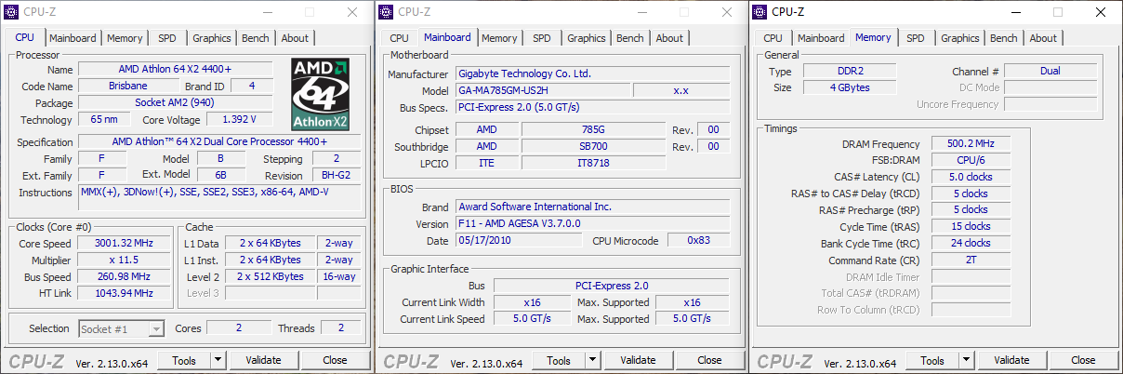Click the HT Link value 1043.94 MHz
The width and height of the screenshot is (1123, 374).
[x=126, y=293]
